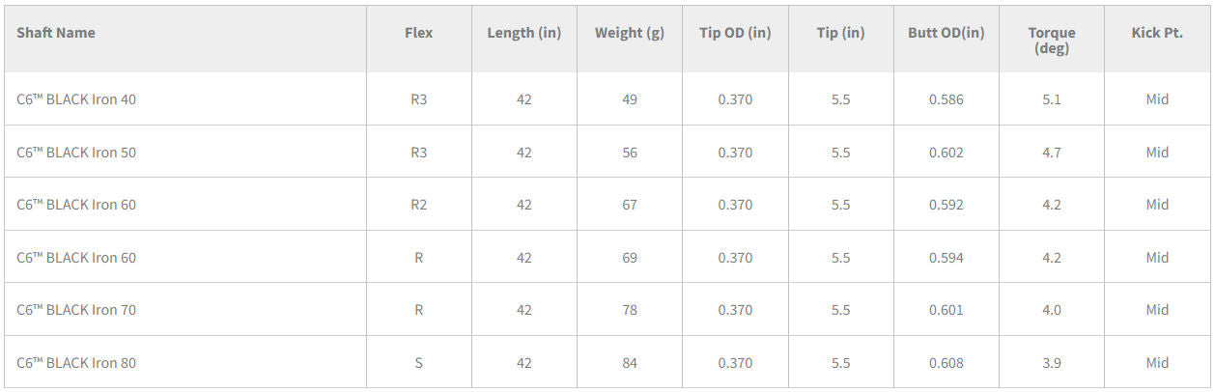This screenshot has width=1215, height=392.
Task: Click the Weight (g) column header
Action: click(629, 33)
